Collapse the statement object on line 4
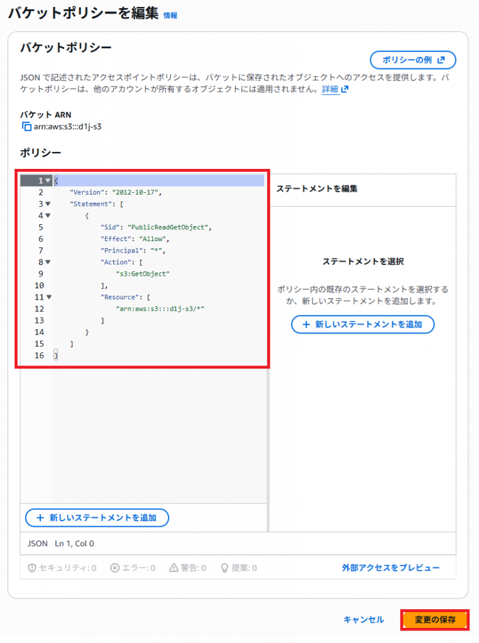479x643 pixels. click(x=48, y=215)
